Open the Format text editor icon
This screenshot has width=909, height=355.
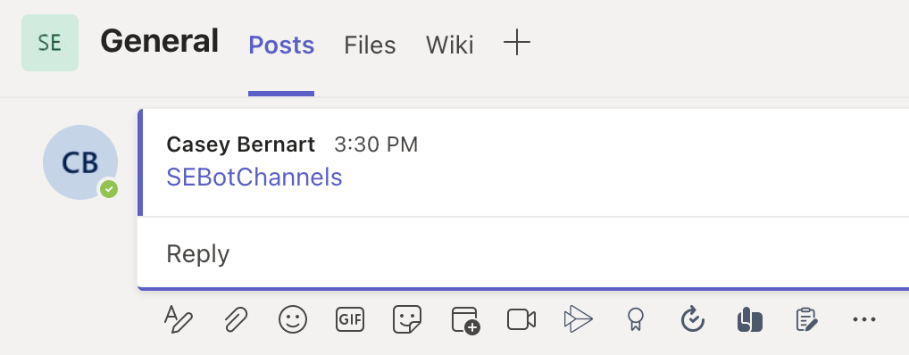tap(178, 319)
